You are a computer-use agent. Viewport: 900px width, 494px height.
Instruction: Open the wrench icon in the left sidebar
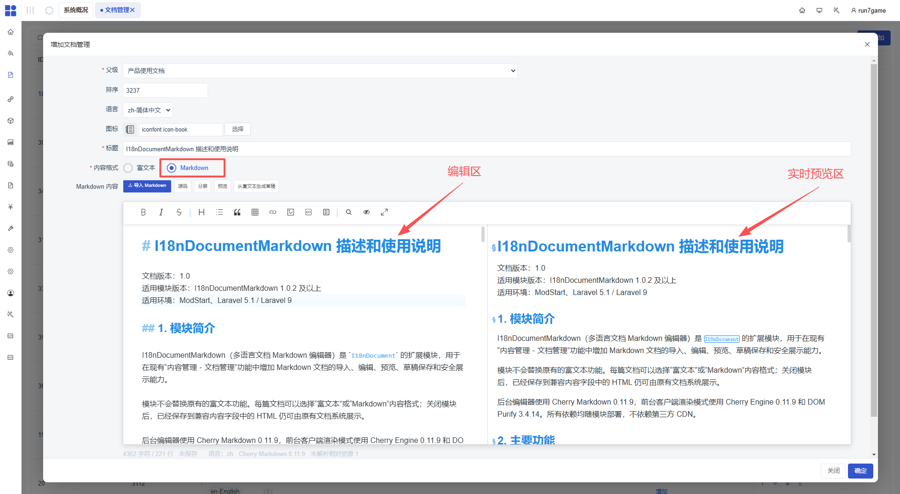tap(10, 229)
